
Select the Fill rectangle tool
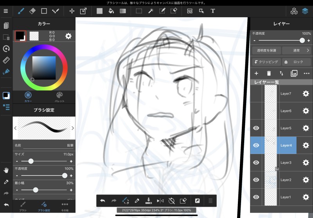point(99,11)
